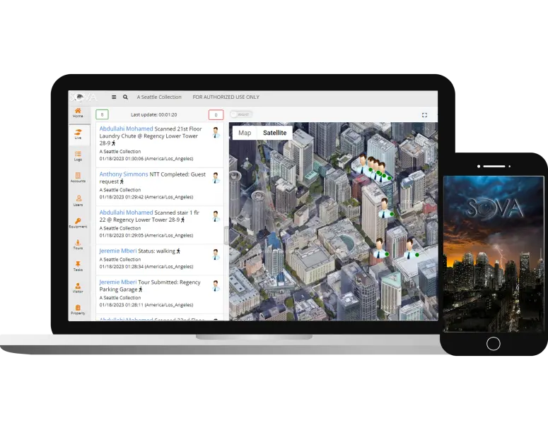Click the red count box showing 0

pyautogui.click(x=216, y=114)
